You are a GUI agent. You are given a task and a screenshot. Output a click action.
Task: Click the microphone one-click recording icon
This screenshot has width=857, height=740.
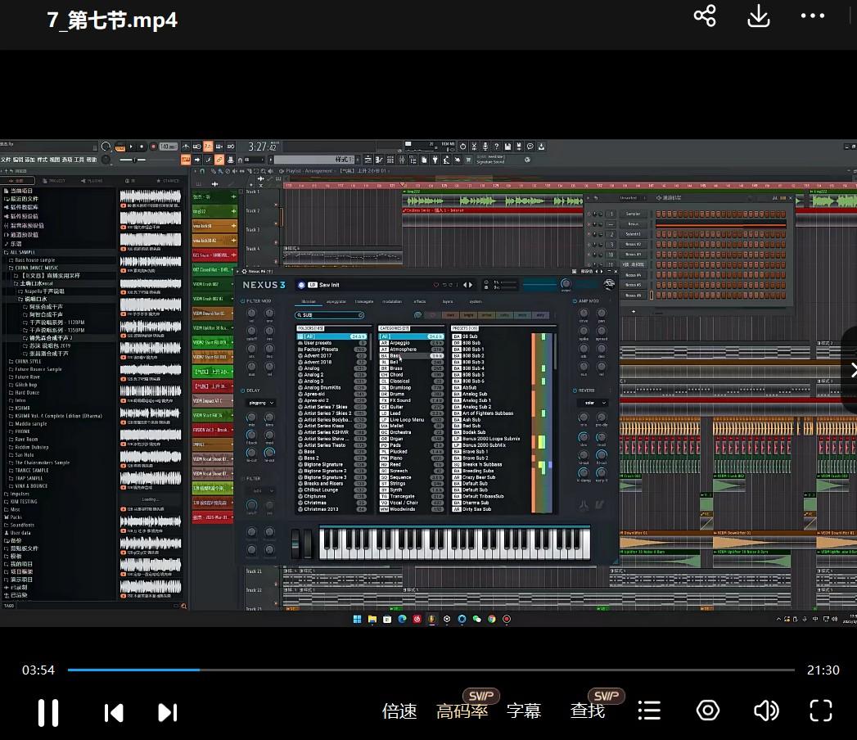pyautogui.click(x=485, y=147)
